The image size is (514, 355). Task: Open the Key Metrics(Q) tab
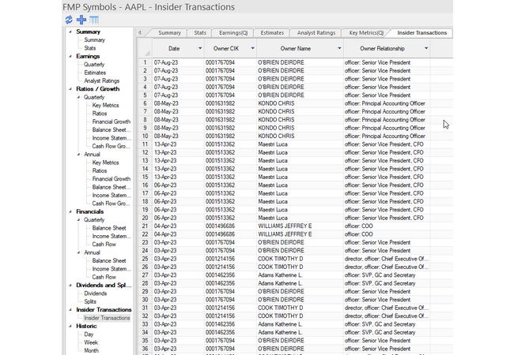366,32
